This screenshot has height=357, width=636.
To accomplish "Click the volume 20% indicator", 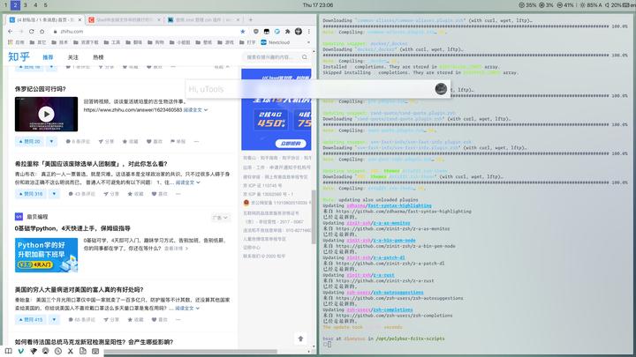I will tap(613, 5).
